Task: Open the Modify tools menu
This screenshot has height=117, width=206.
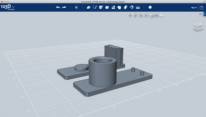Action: pos(107,7)
